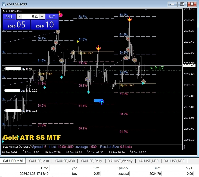Click the pink circle marker at chart top
The width and height of the screenshot is (199, 177).
[61, 15]
